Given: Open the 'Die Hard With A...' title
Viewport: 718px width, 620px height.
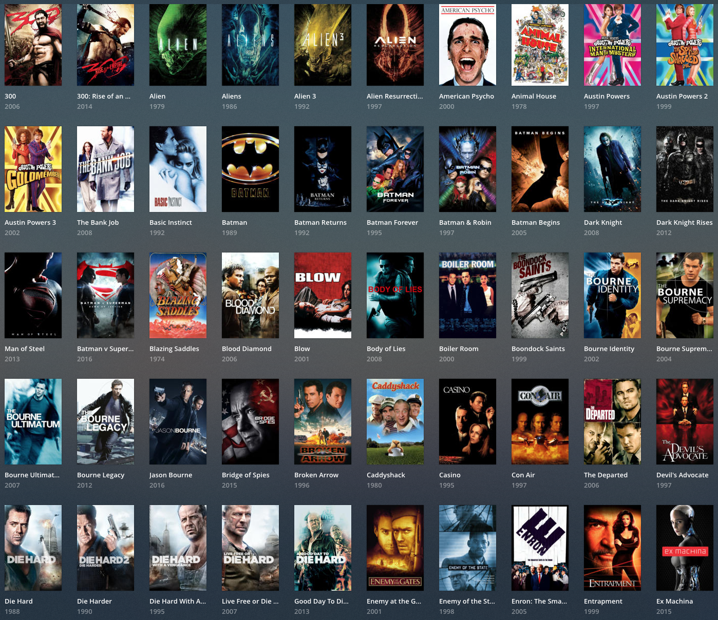Looking at the screenshot, I should click(178, 601).
